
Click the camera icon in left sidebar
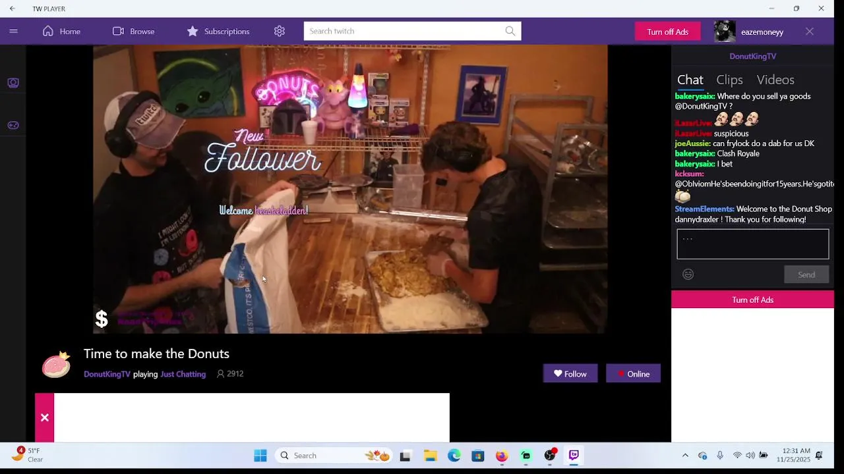tap(13, 82)
